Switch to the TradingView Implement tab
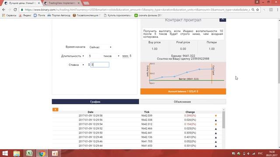Screen dimensions: 280x157 [62, 3]
